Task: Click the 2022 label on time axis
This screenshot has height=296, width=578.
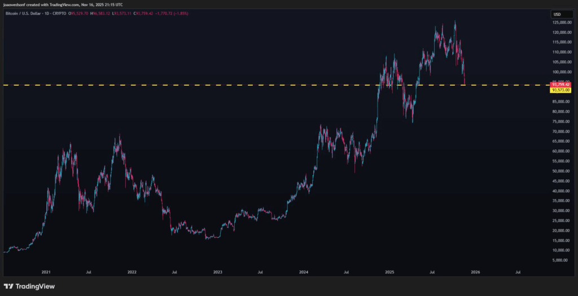Action: click(x=132, y=272)
